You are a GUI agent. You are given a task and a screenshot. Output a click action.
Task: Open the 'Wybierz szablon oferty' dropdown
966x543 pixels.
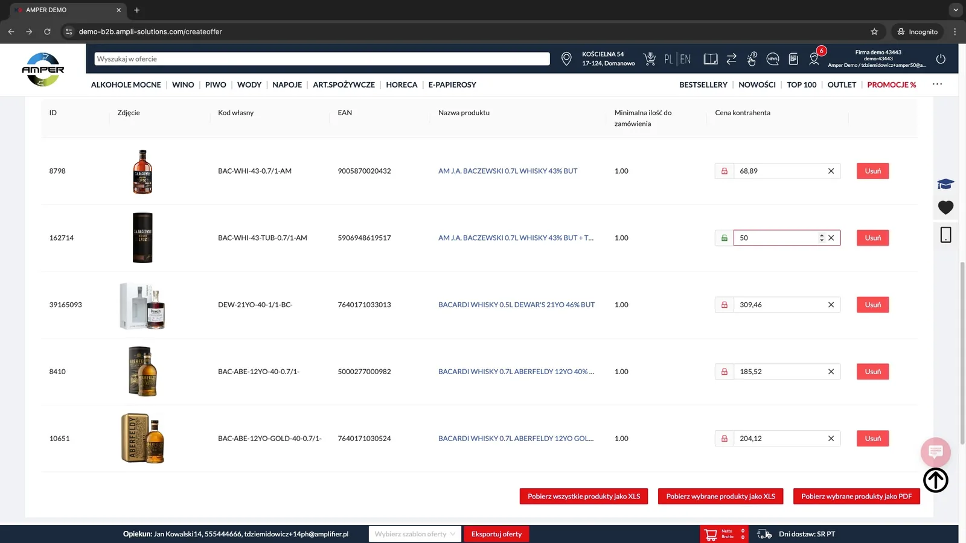tap(415, 534)
